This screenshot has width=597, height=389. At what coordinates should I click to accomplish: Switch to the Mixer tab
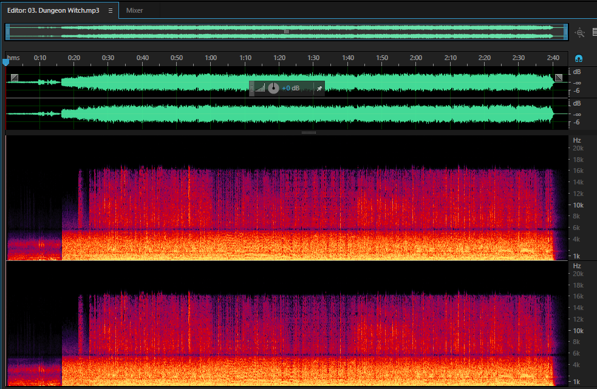click(134, 11)
